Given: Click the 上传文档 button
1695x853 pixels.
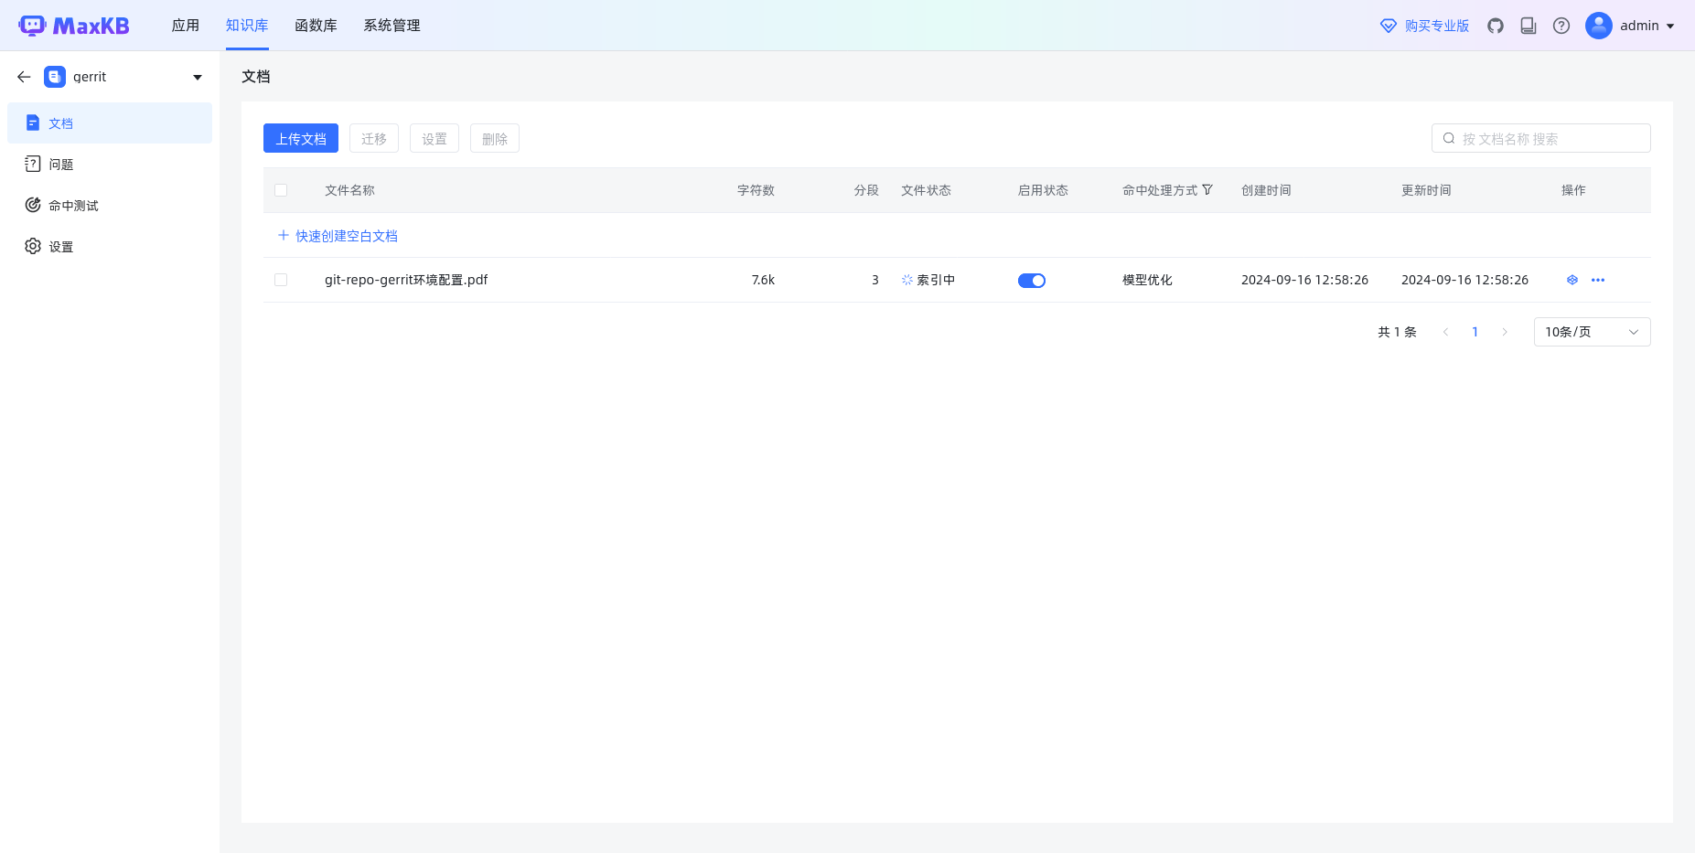Looking at the screenshot, I should (x=301, y=139).
